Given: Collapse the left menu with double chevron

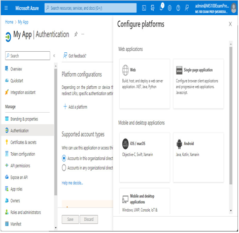Looking at the screenshot, I should [54, 56].
